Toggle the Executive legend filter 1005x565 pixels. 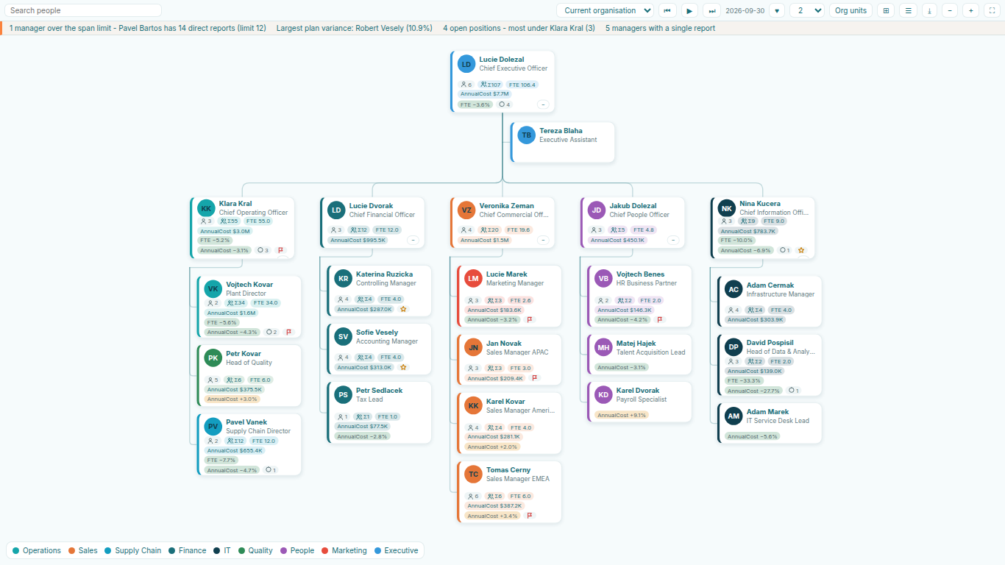click(x=396, y=550)
